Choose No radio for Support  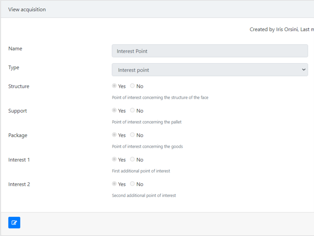pos(132,110)
